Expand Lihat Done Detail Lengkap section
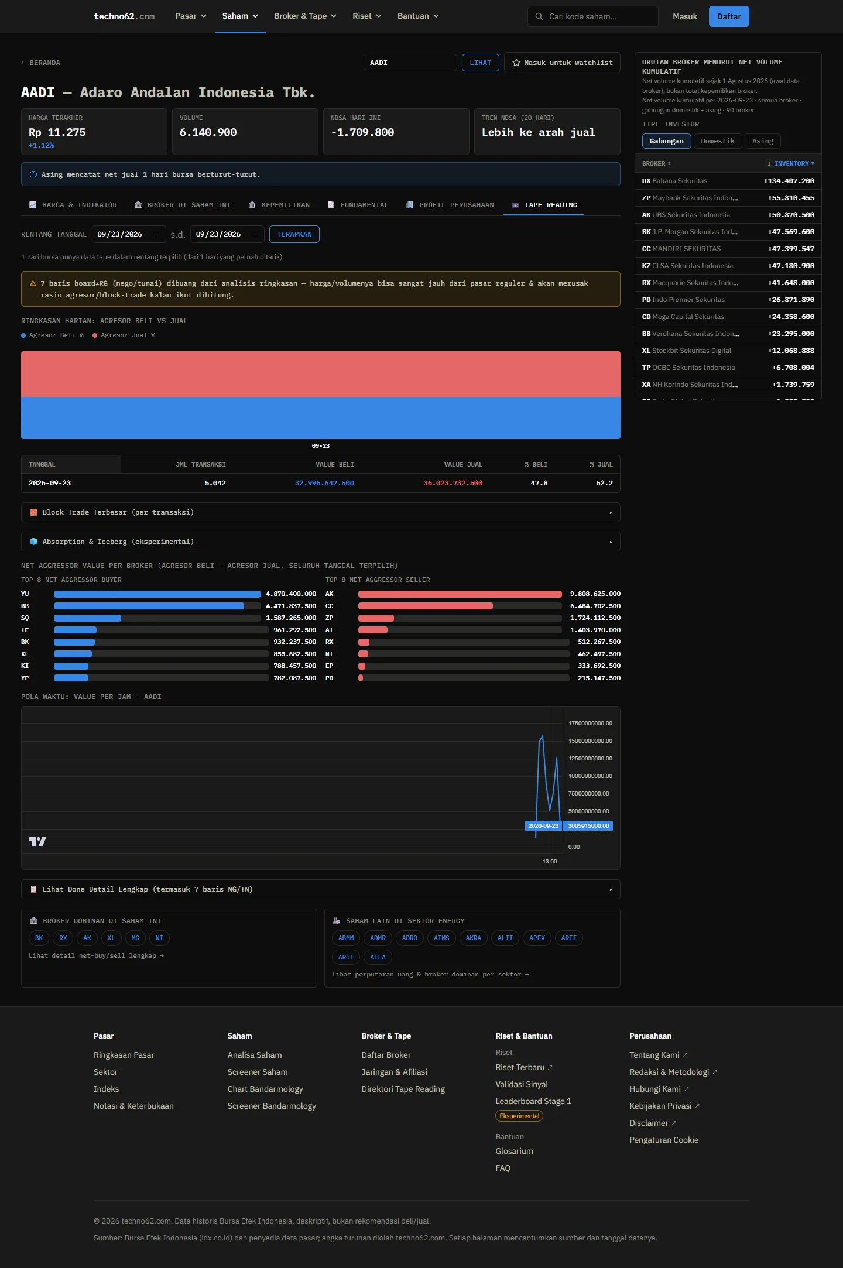The image size is (843, 1268). [x=321, y=889]
